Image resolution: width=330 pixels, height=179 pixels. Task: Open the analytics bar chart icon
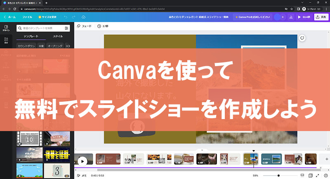[x=291, y=17]
